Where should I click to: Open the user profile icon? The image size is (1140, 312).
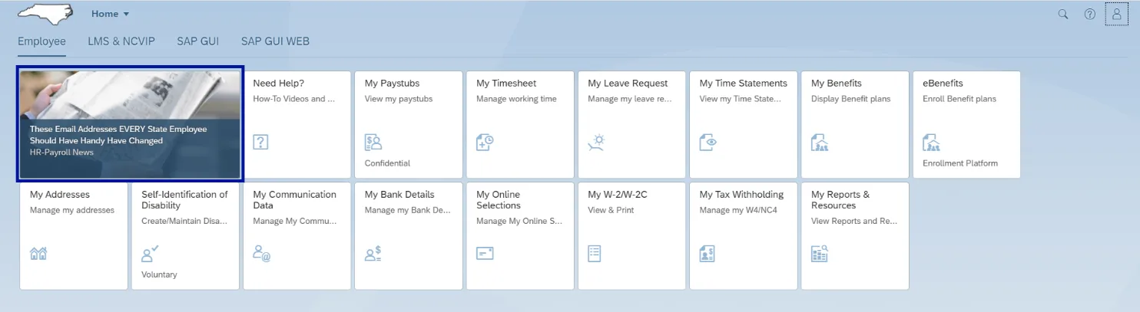1117,14
